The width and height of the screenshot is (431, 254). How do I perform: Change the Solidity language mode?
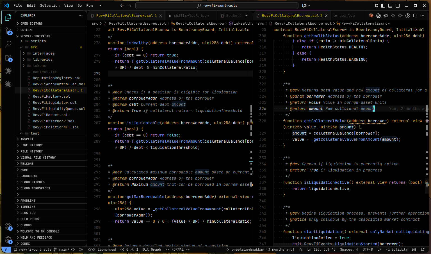click(397, 250)
